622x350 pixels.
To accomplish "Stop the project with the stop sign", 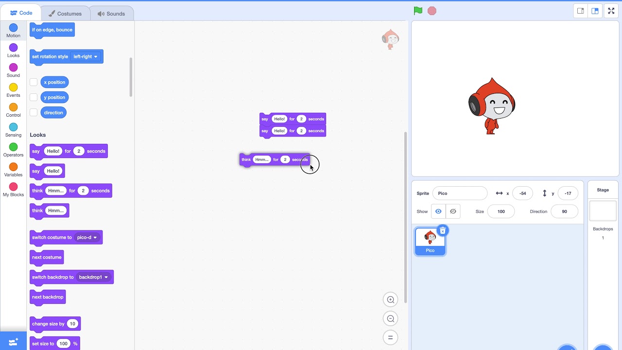I will pyautogui.click(x=432, y=10).
